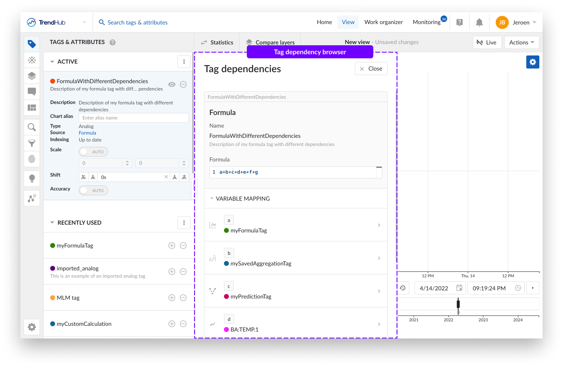
Task: Collapse the VARIABLE MAPPING section
Action: tap(212, 199)
